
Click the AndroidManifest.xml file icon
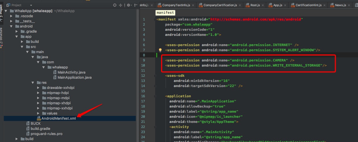39,119
